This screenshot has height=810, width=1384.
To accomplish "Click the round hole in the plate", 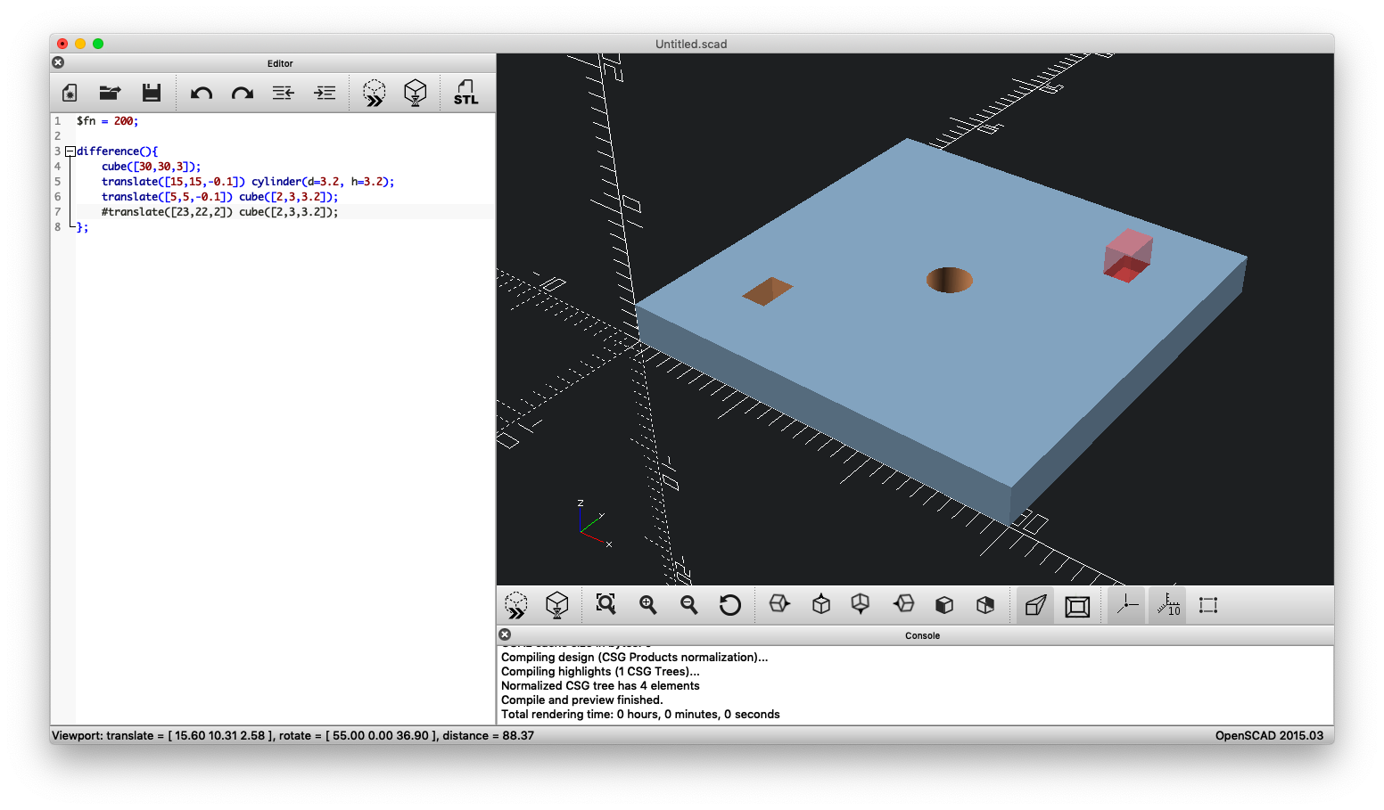I will click(x=949, y=280).
